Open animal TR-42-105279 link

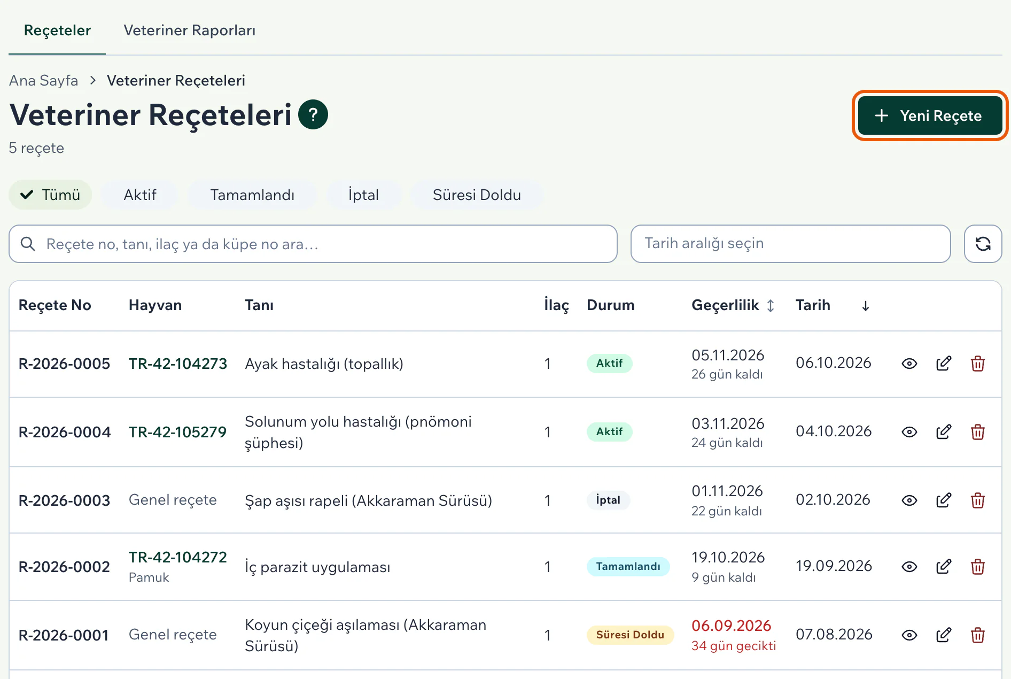pyautogui.click(x=177, y=432)
